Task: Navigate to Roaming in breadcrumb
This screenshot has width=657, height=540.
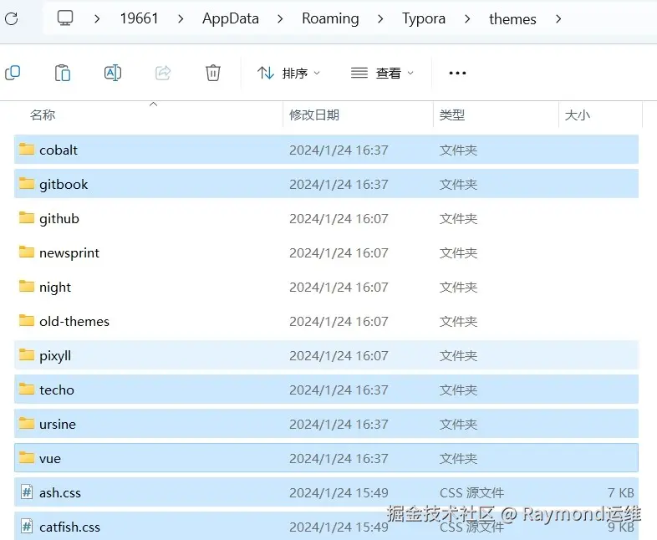Action: (x=330, y=18)
